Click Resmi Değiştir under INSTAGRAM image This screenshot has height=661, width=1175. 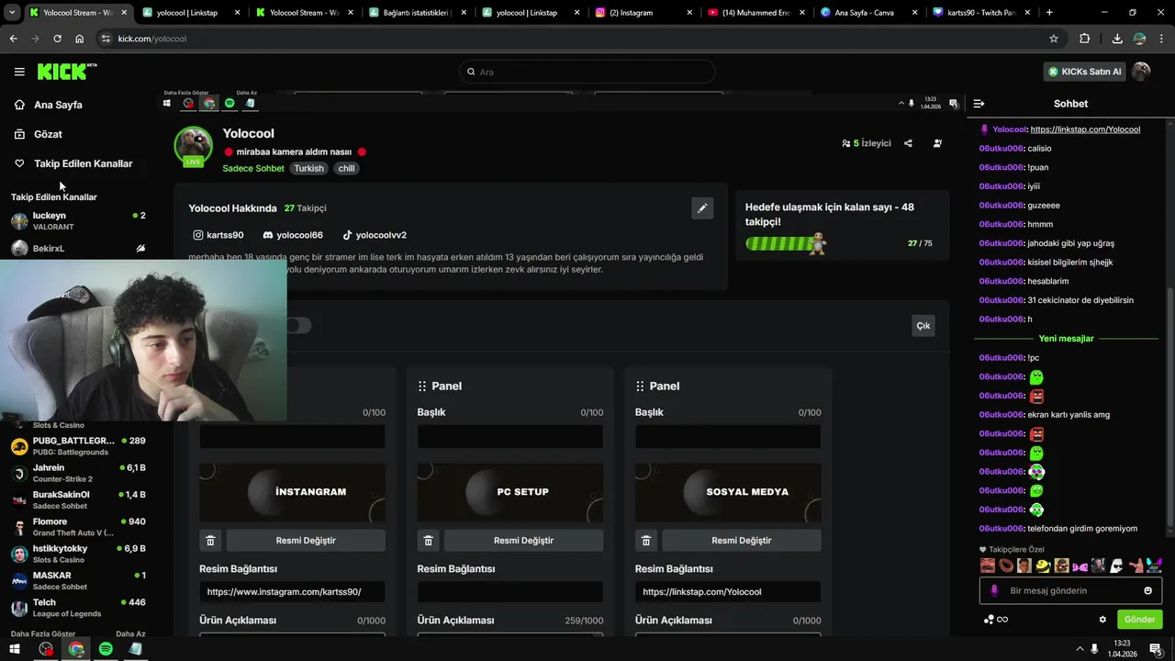coord(306,541)
